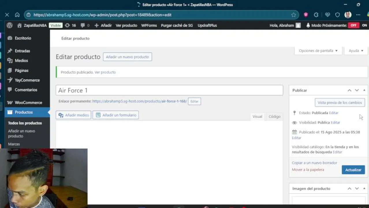Follow Ver producto link in notice
This screenshot has height=208, width=369.
(105, 72)
